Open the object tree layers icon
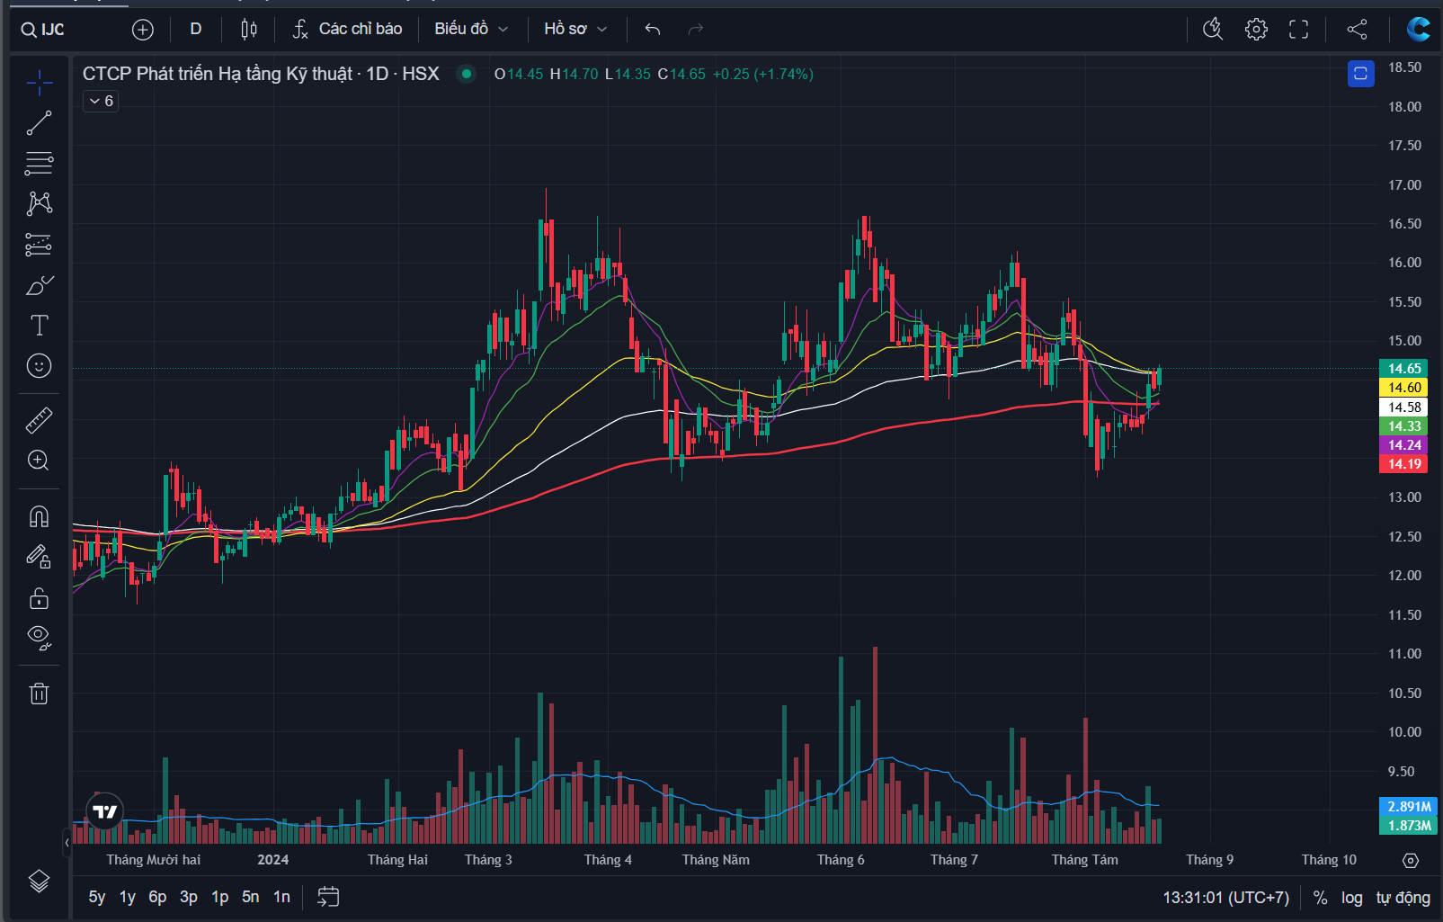 click(39, 881)
